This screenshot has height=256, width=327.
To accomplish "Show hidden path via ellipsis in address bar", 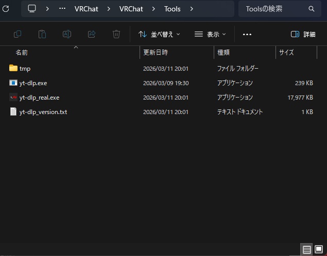I will click(x=62, y=9).
